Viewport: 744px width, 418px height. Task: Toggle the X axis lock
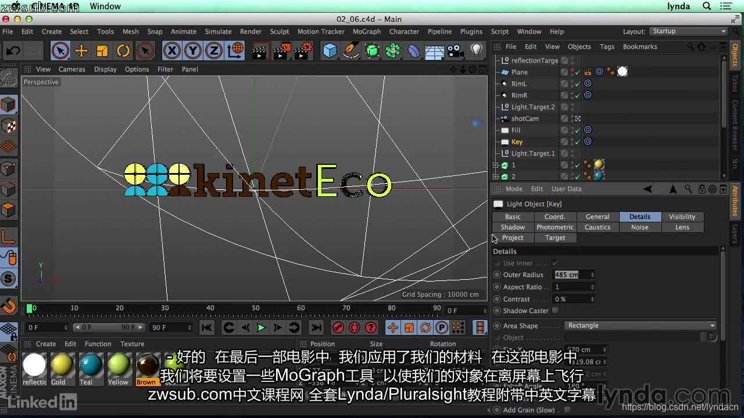click(x=172, y=51)
